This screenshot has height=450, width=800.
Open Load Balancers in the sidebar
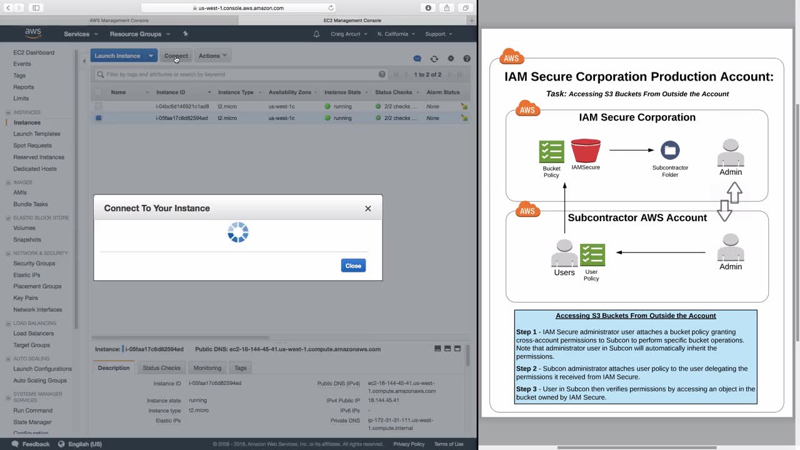[34, 334]
